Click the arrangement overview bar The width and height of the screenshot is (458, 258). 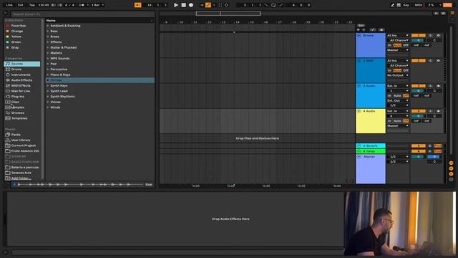pos(296,14)
